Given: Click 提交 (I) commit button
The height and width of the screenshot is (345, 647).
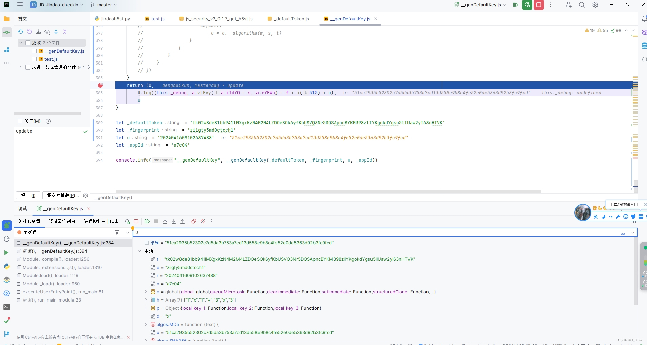Looking at the screenshot, I should coord(28,195).
